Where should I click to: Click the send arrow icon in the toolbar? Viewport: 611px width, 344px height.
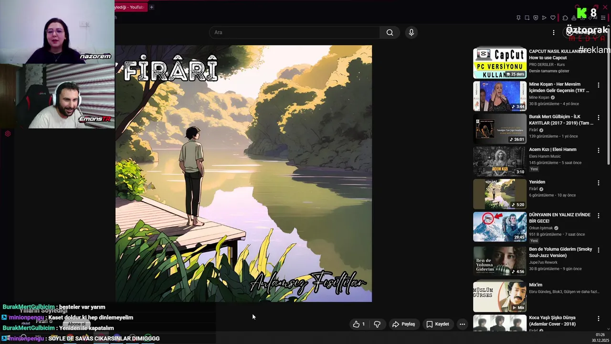click(544, 18)
